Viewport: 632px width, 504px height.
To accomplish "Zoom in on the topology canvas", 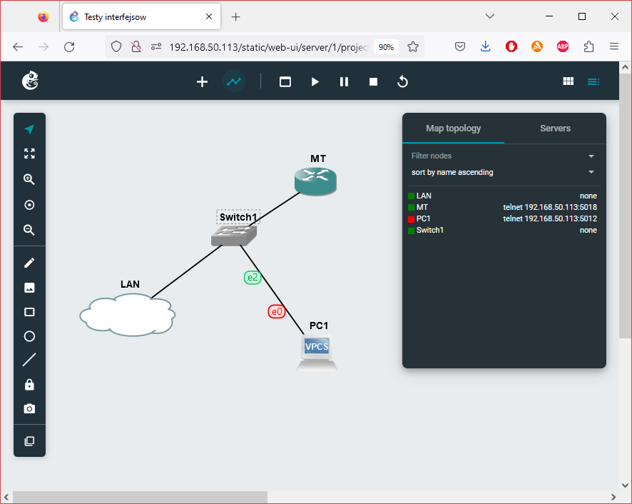I will (29, 180).
